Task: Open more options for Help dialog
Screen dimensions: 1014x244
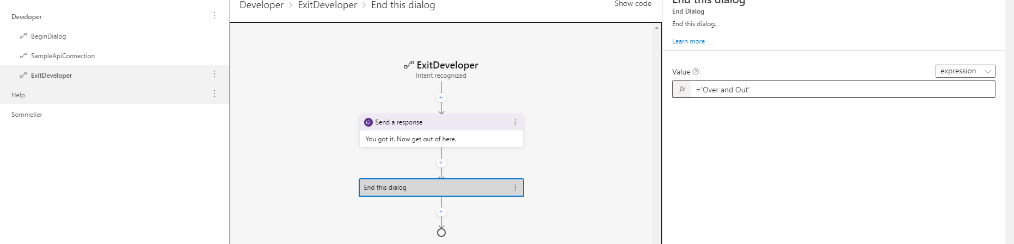Action: tap(214, 93)
